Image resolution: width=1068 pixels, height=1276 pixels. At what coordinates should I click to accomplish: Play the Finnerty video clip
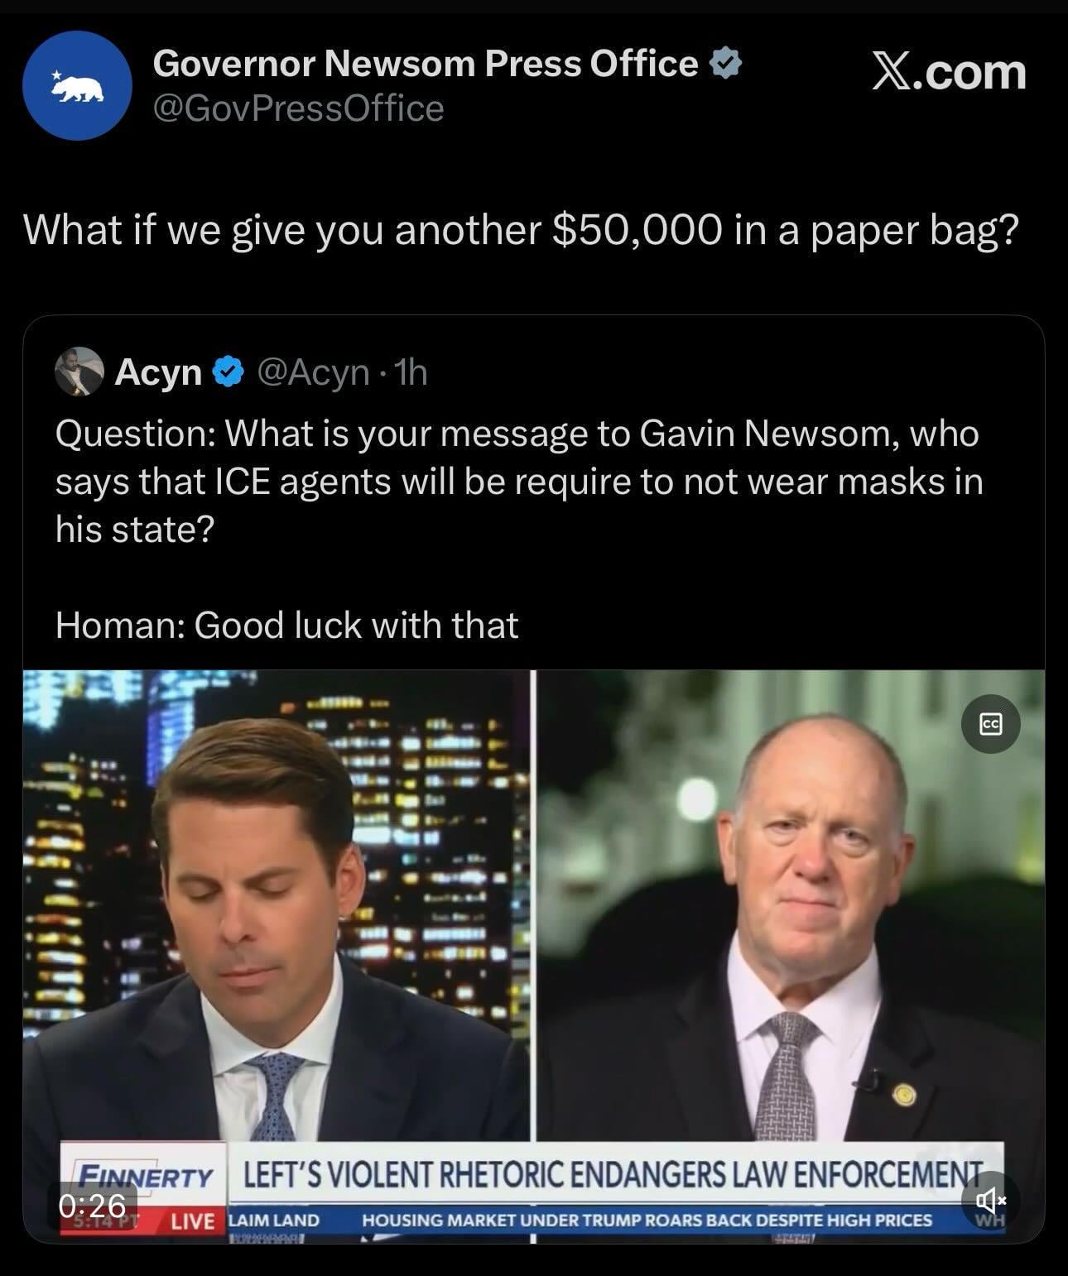pyautogui.click(x=533, y=956)
